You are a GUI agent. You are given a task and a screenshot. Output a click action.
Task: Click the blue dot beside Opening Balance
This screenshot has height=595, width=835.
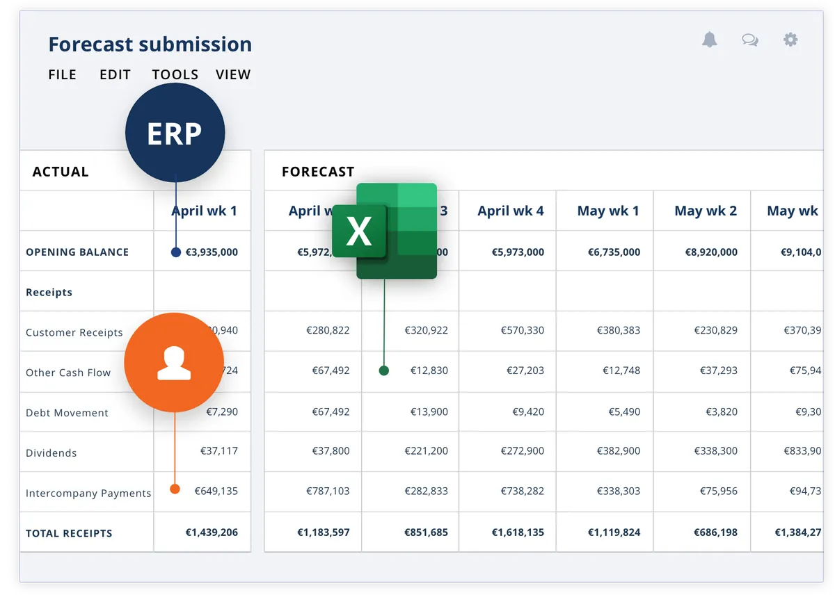click(x=176, y=252)
